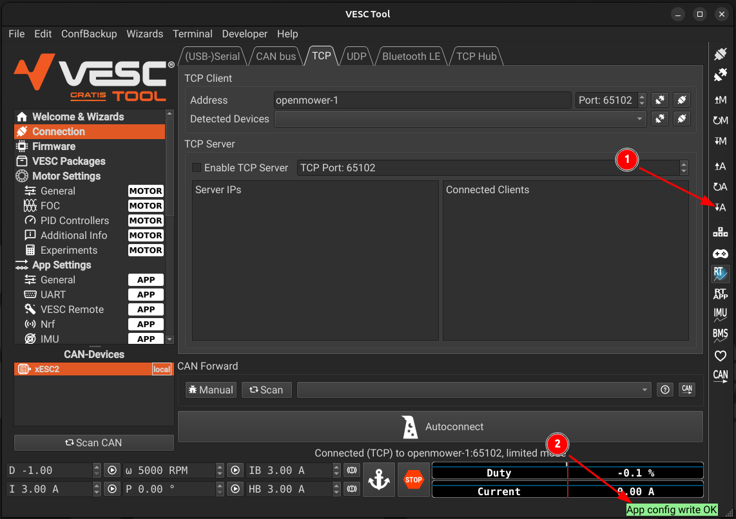Toggle IMU data streaming icon
This screenshot has height=519, width=736.
click(x=721, y=315)
